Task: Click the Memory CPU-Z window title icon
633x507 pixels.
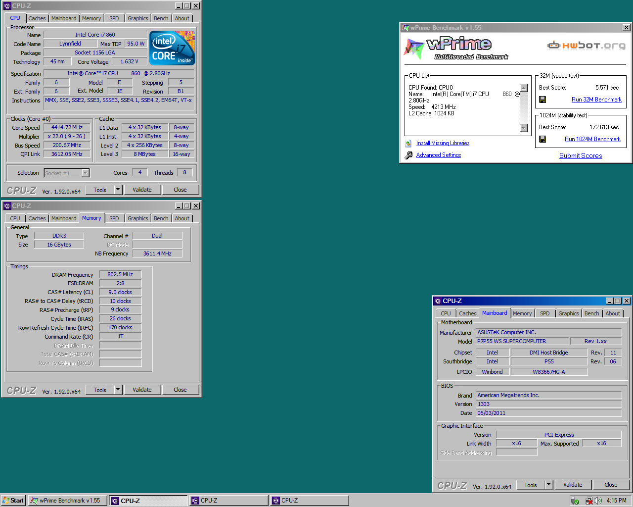Action: pos(7,206)
